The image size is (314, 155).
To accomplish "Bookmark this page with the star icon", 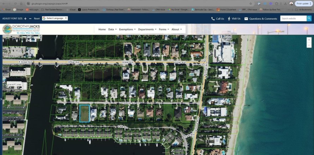I will tap(251, 4).
